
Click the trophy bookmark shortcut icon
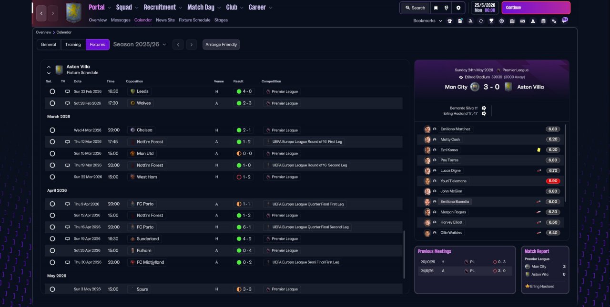(x=491, y=21)
